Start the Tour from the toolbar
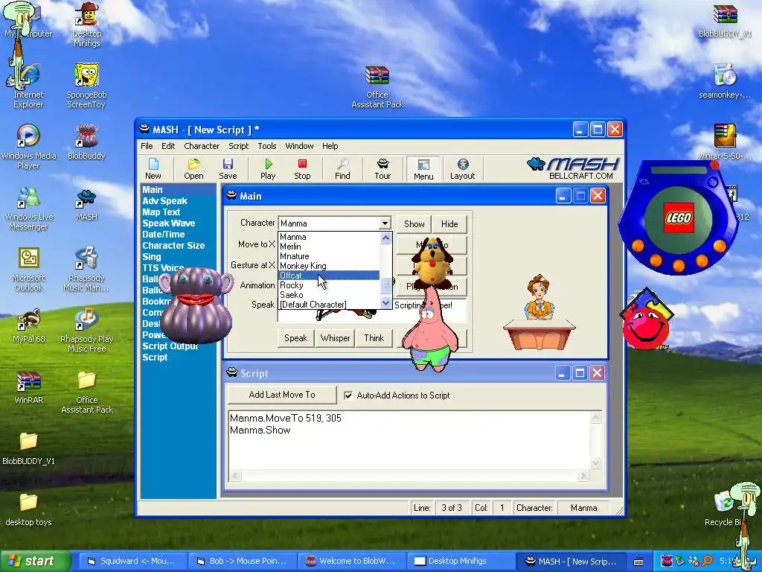Image resolution: width=762 pixels, height=572 pixels. pos(382,169)
